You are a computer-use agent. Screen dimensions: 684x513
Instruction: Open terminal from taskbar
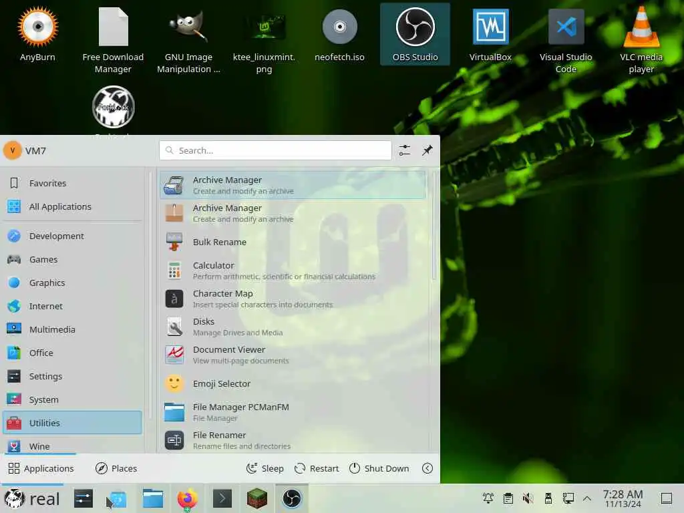(x=222, y=498)
